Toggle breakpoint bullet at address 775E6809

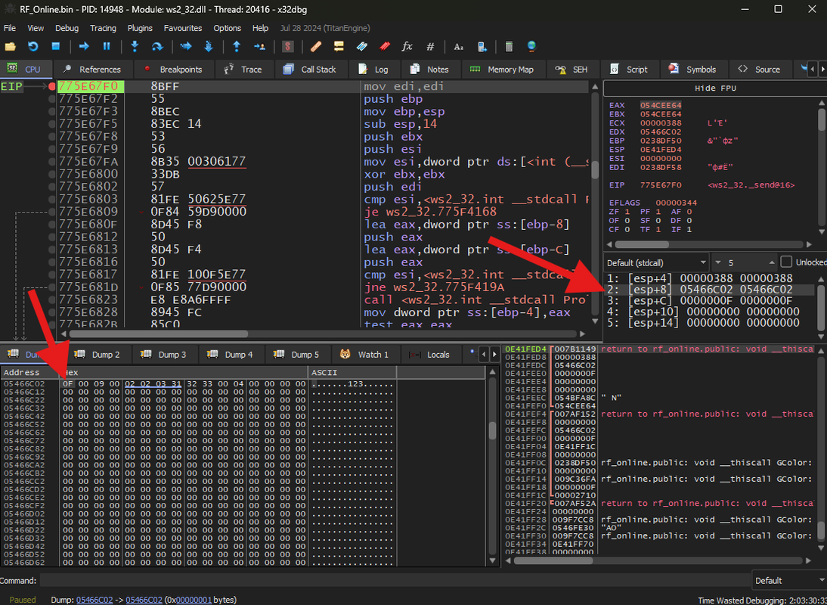coord(51,212)
